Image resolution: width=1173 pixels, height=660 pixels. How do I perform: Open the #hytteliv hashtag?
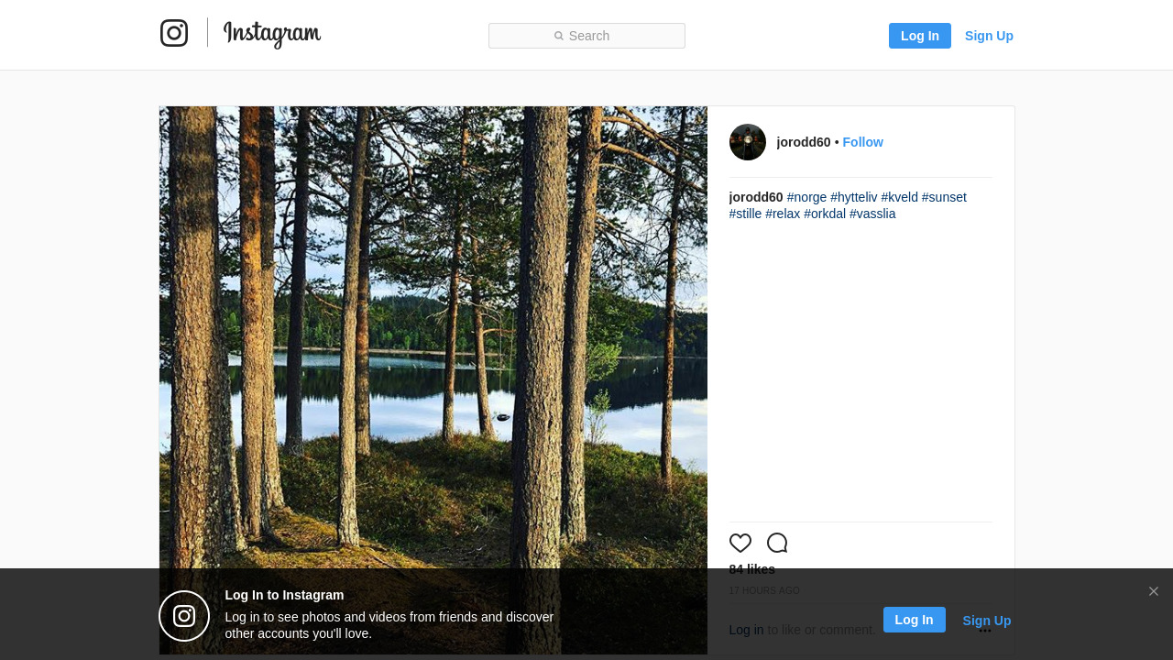pos(854,197)
